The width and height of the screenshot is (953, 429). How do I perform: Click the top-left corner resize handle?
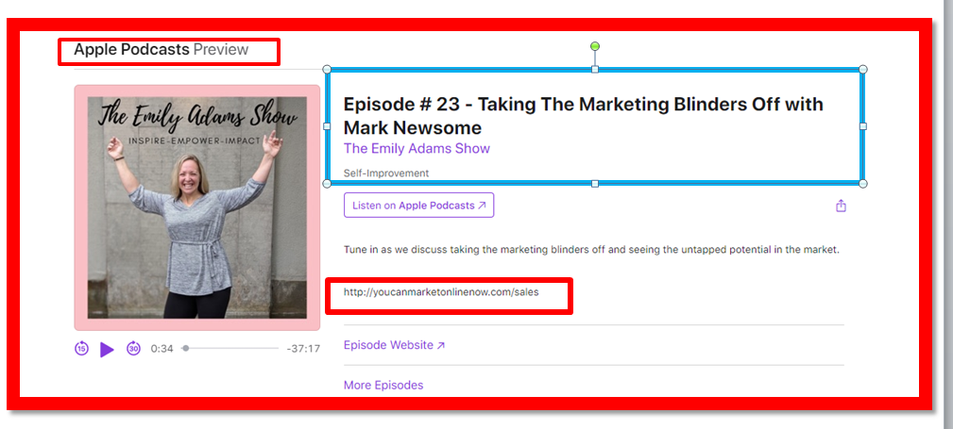[327, 69]
